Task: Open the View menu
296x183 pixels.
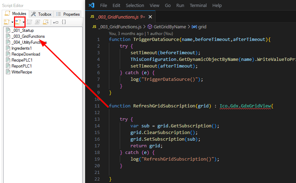Action: pyautogui.click(x=154, y=6)
